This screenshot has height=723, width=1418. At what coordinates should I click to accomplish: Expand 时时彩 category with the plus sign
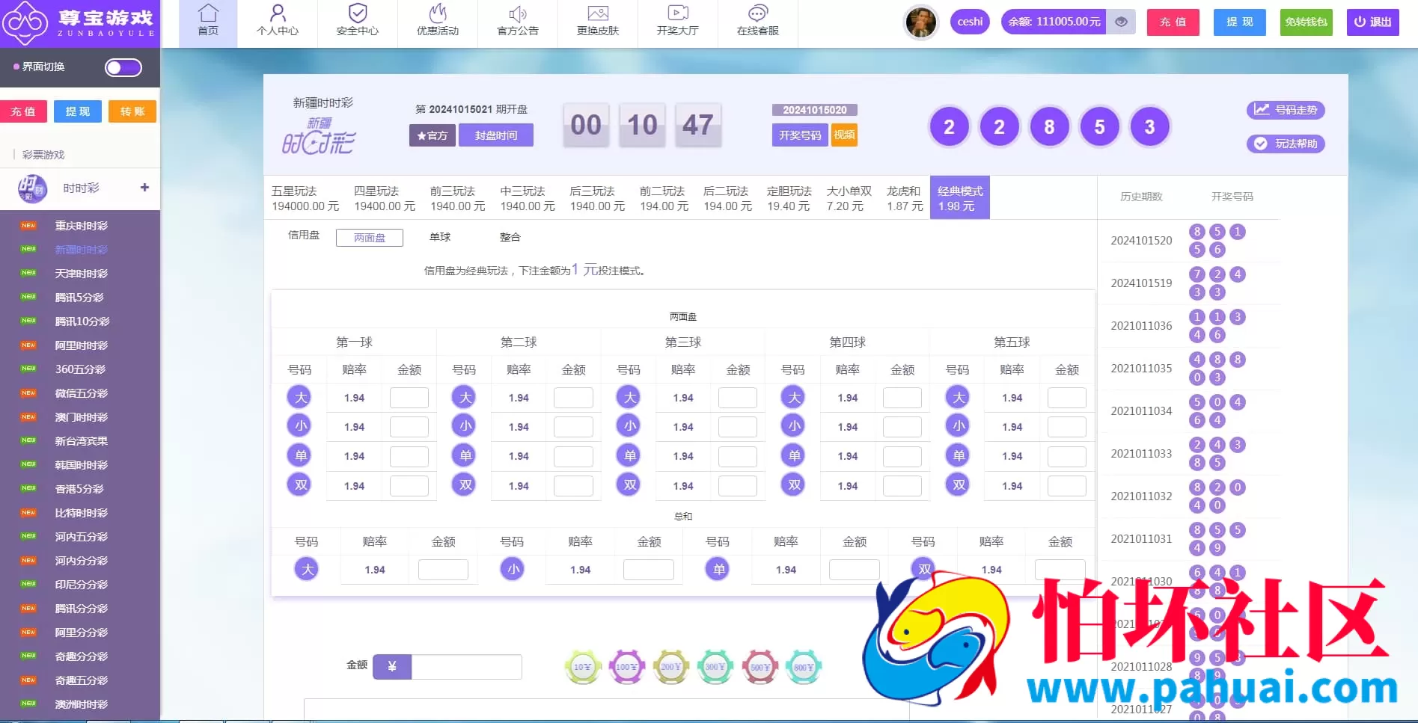[144, 187]
